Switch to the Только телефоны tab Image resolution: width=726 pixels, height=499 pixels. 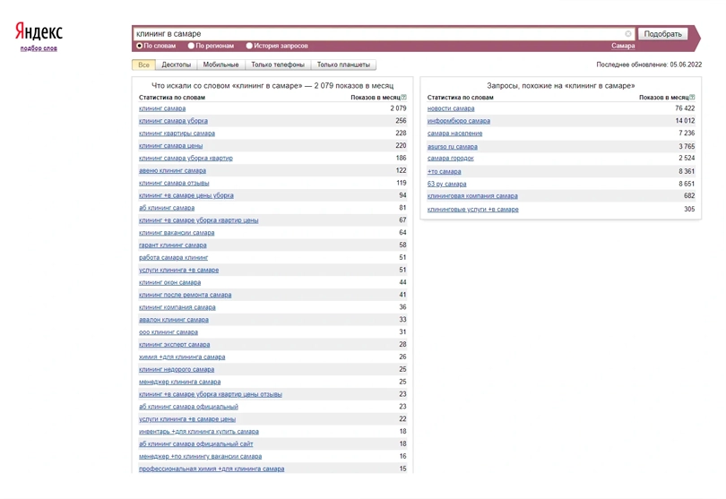coord(278,65)
